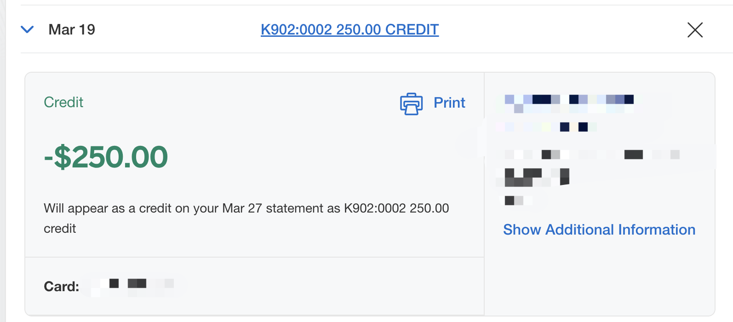733x322 pixels.
Task: Select the green Credit label
Action: (63, 102)
